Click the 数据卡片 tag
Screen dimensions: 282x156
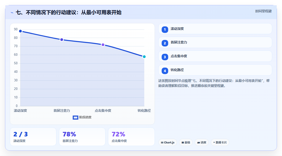[x=220, y=142]
